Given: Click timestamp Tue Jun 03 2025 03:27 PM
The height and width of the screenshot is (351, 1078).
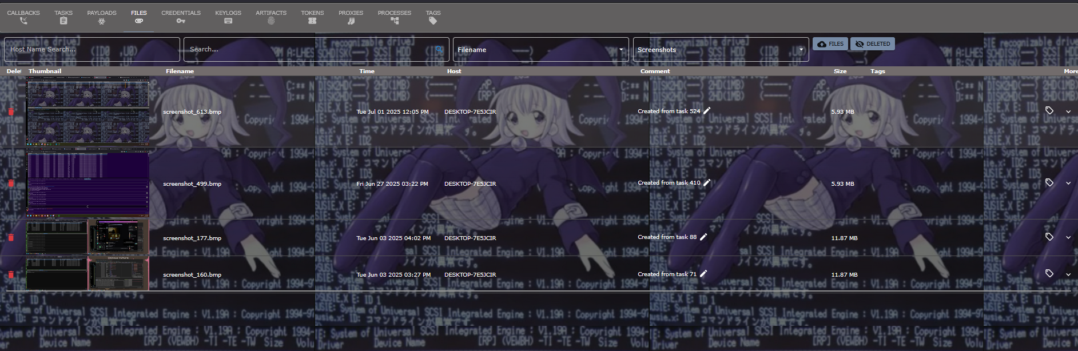Looking at the screenshot, I should tap(393, 274).
